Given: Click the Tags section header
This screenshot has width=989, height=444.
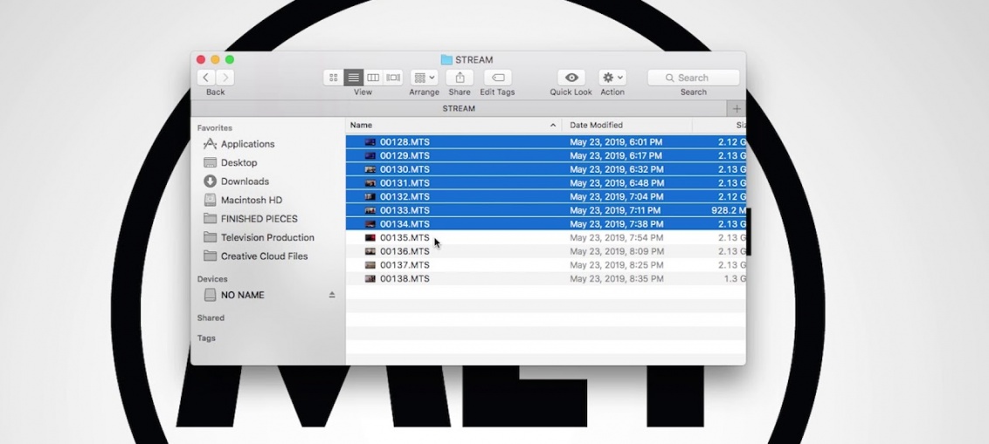Looking at the screenshot, I should pos(206,338).
